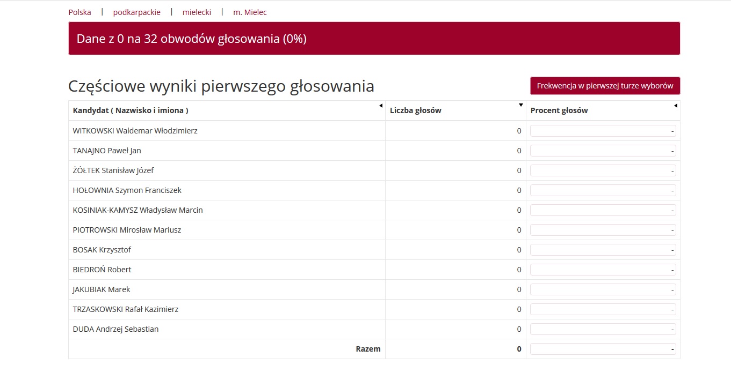The width and height of the screenshot is (731, 365).
Task: Click the Razem total label
Action: coord(368,349)
